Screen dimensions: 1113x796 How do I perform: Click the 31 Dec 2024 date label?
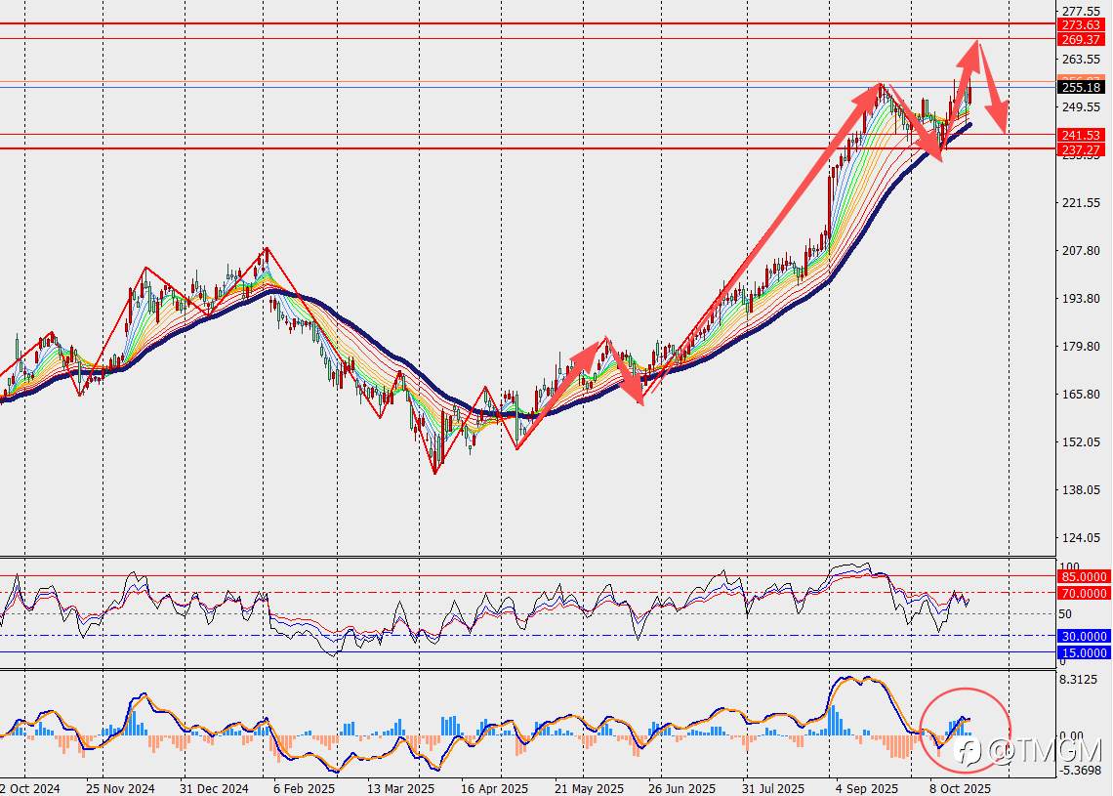click(x=214, y=789)
